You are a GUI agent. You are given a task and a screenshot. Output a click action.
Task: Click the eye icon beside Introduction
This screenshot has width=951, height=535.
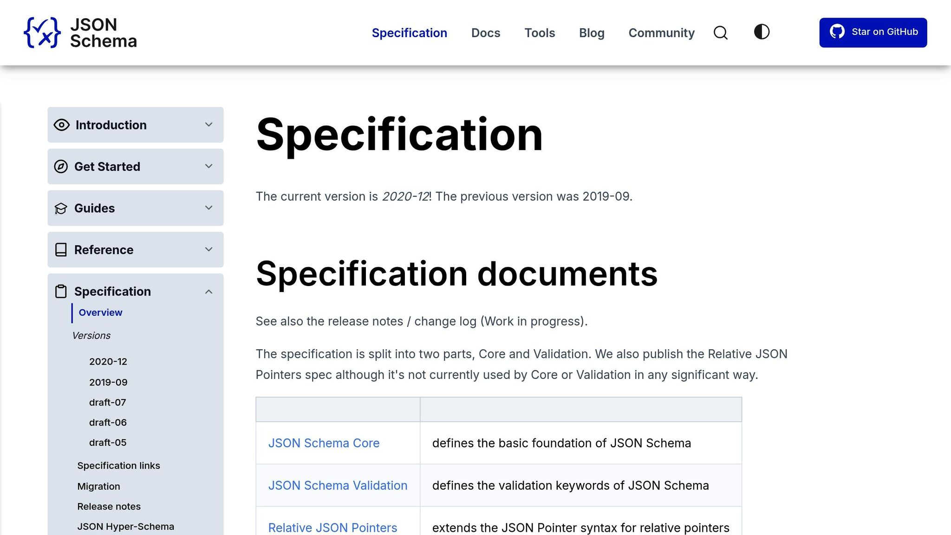tap(61, 125)
